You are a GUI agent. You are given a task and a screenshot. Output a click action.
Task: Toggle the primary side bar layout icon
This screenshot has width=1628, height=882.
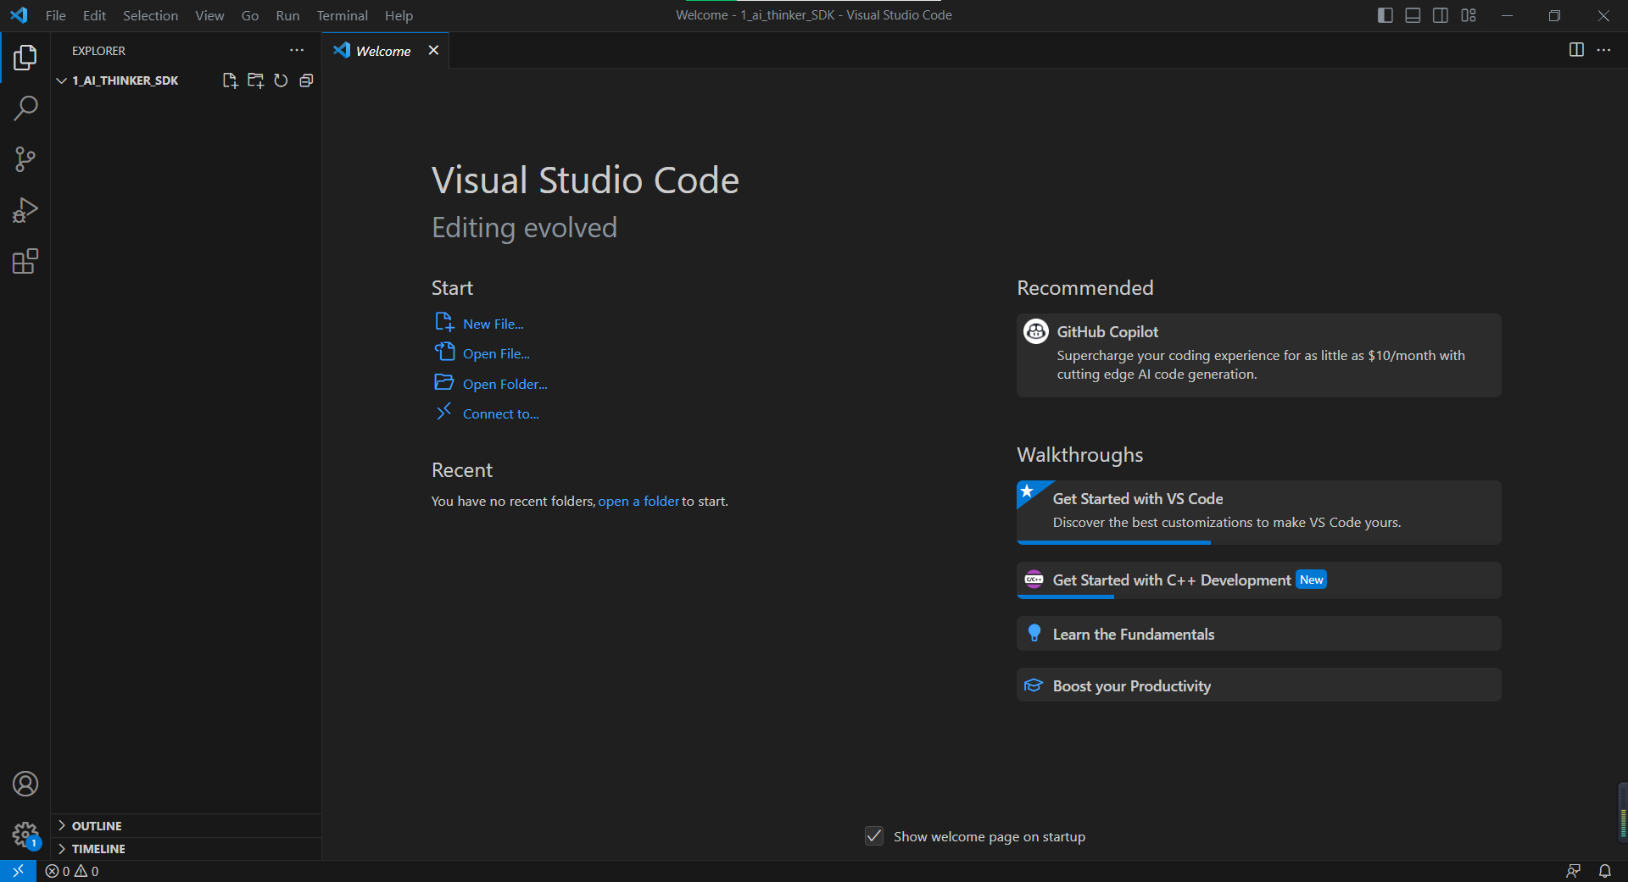[1385, 15]
